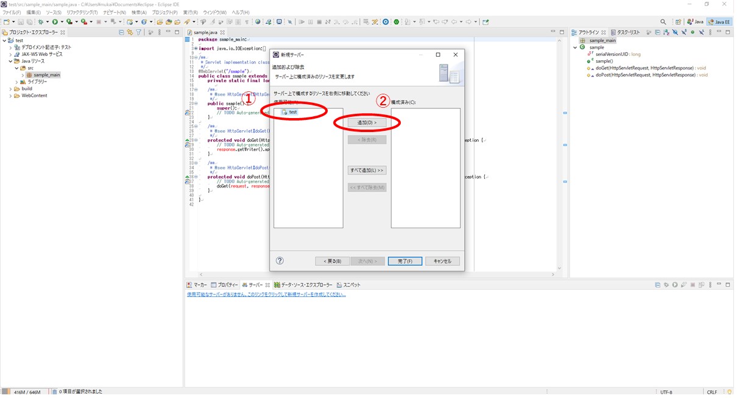The height and width of the screenshot is (398, 737).
Task: Switch to the タスク・リスト tab
Action: [x=626, y=32]
